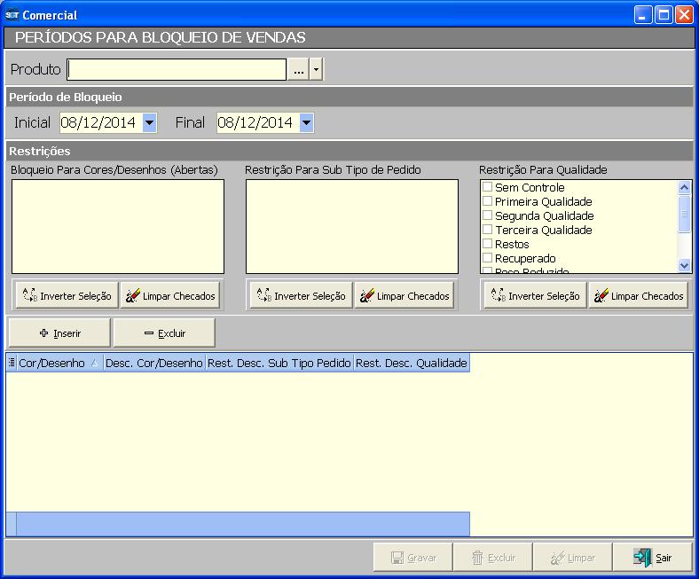Enable the Primeira Qualidade checkbox
Viewport: 699px width, 579px height.
click(487, 201)
